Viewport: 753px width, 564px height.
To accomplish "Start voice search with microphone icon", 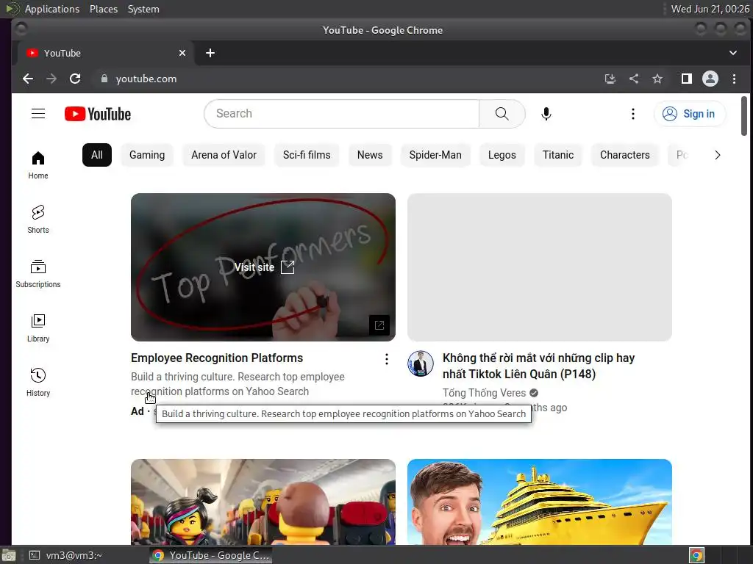I will (546, 114).
